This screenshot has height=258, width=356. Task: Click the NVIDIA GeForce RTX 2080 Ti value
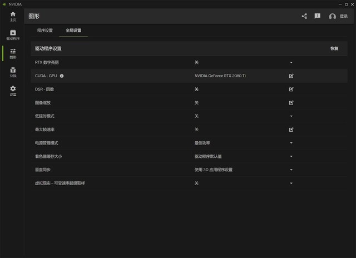coord(220,76)
